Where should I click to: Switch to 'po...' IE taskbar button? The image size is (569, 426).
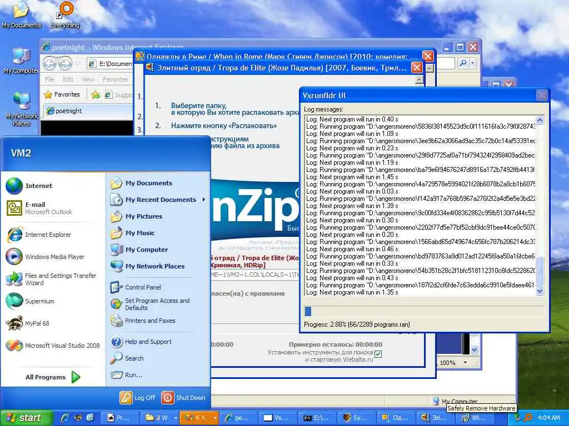tap(238, 418)
